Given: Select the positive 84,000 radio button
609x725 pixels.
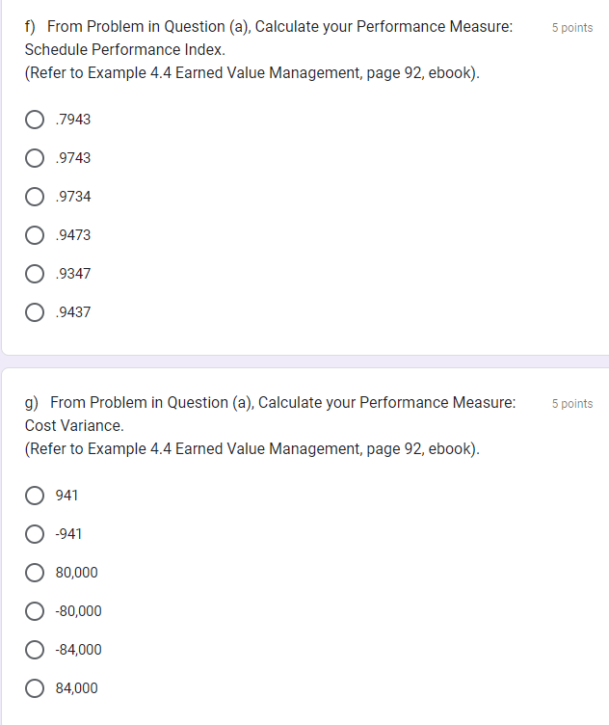Looking at the screenshot, I should click(35, 688).
